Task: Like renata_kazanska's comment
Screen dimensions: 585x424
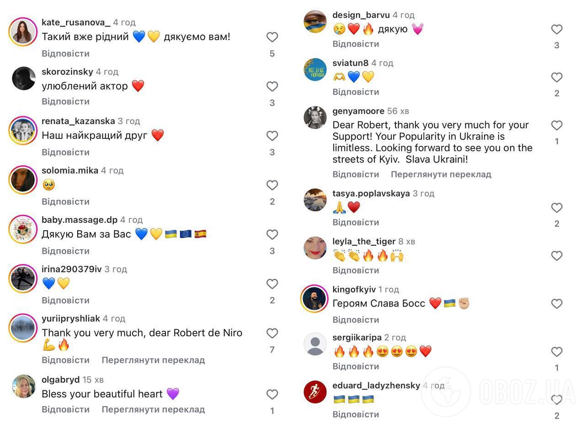Action: pyautogui.click(x=272, y=136)
